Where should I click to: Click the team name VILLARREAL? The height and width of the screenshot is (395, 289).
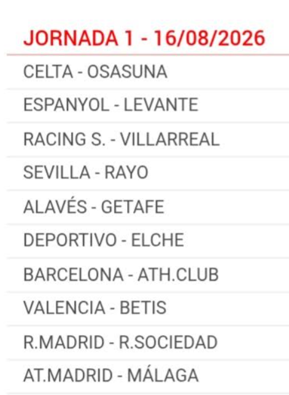[170, 139]
